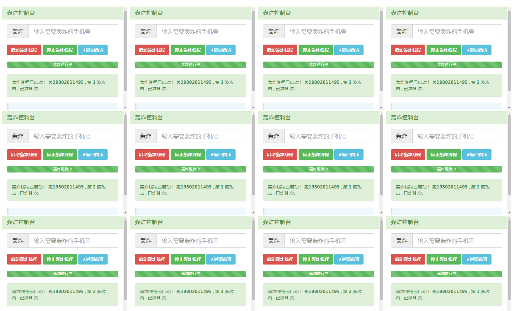Click 停止轰炸线程 in middle row, fourth panel
The width and height of the screenshot is (515, 311).
click(444, 155)
